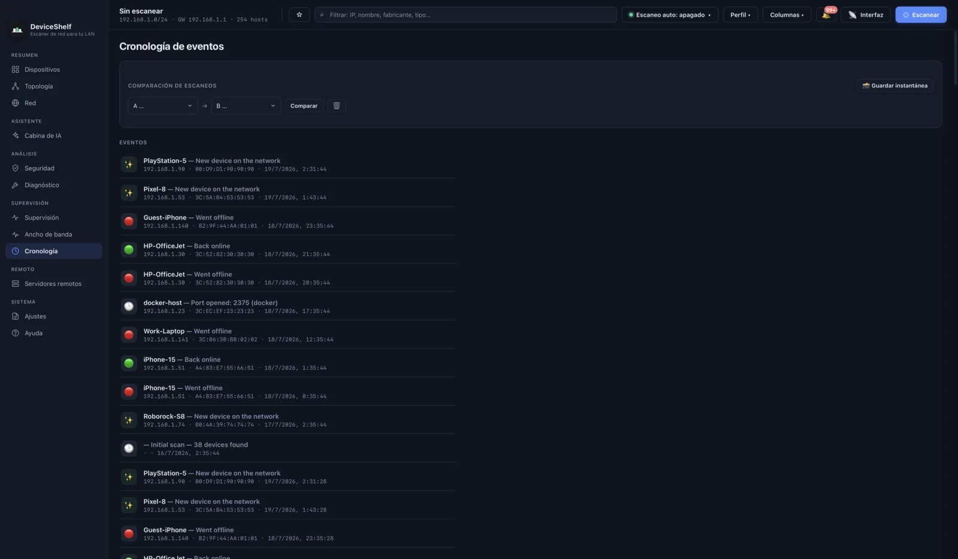Click red dot for HP-OfficeJet Went offline
Image resolution: width=958 pixels, height=559 pixels.
pyautogui.click(x=129, y=278)
